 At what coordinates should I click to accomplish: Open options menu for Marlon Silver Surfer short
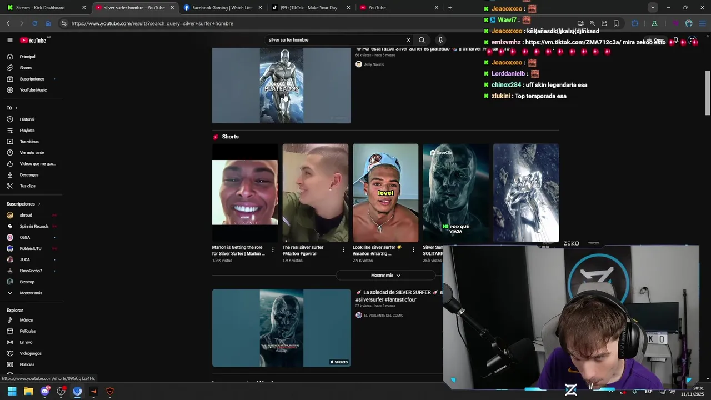point(273,250)
